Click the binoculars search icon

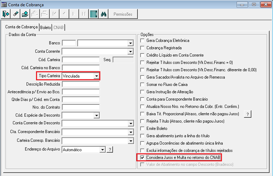tap(103, 14)
